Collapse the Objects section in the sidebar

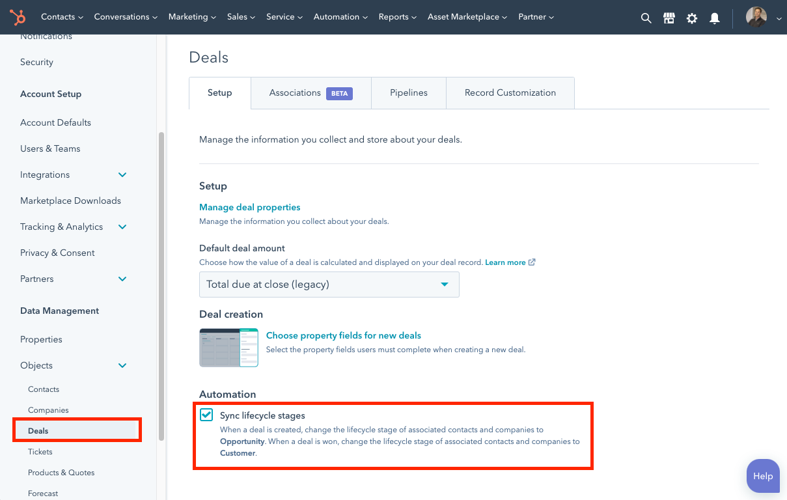point(122,365)
